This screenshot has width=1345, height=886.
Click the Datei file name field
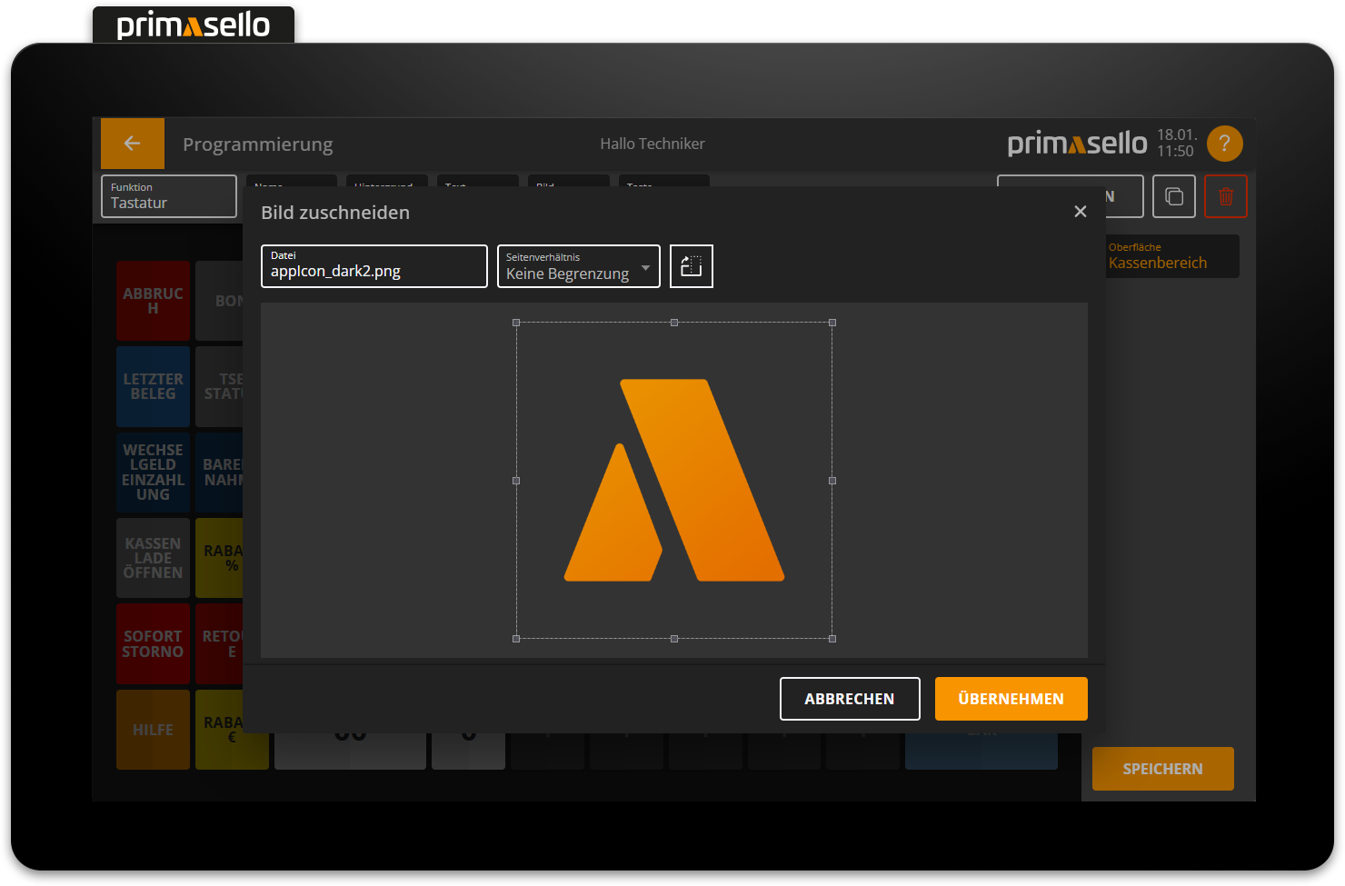tap(374, 266)
